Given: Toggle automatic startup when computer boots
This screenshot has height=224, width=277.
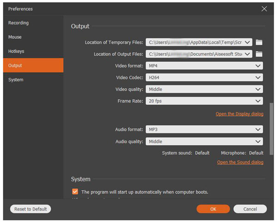Looking at the screenshot, I should pyautogui.click(x=75, y=192).
